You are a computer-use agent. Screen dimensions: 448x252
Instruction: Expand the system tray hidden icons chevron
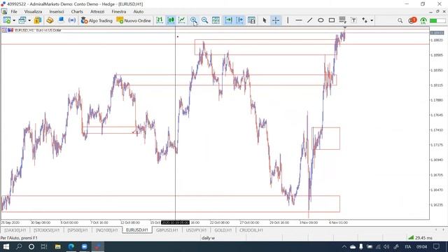click(344, 247)
